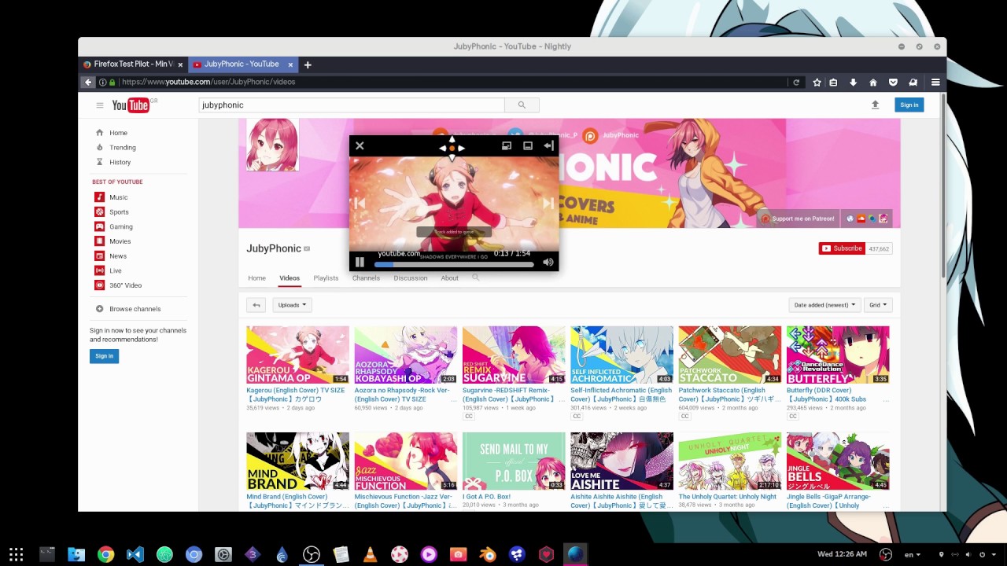Send mini player video back to tab
Viewport: 1007px width, 566px height.
(548, 145)
